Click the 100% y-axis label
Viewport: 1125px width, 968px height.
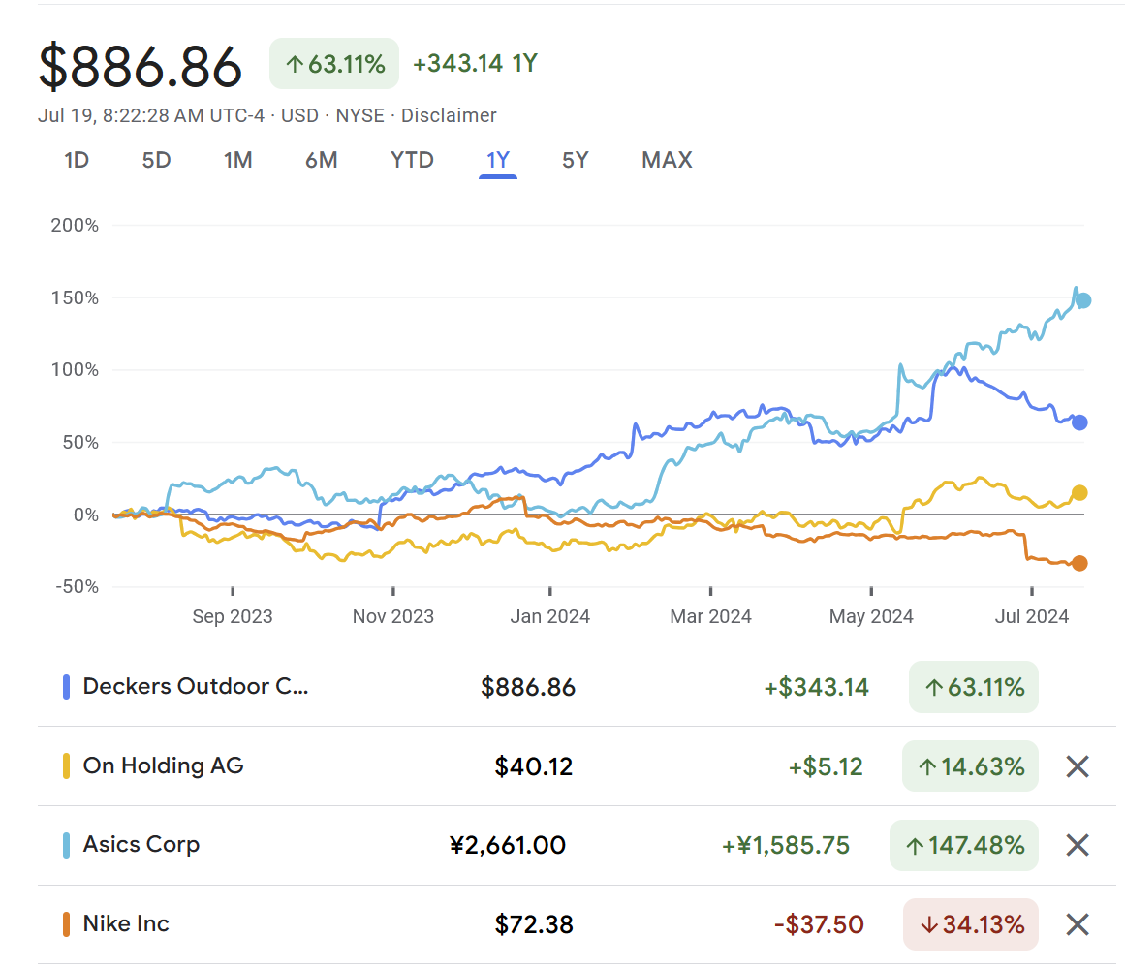pyautogui.click(x=75, y=369)
